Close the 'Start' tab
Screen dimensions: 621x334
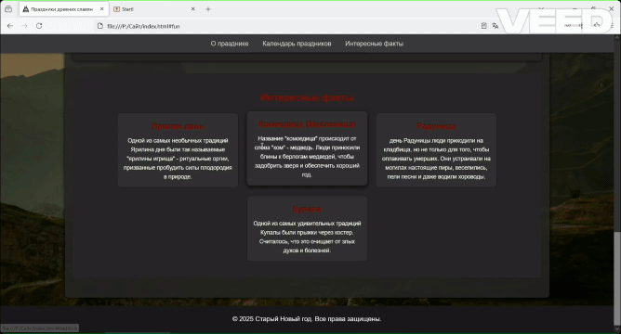pyautogui.click(x=192, y=9)
